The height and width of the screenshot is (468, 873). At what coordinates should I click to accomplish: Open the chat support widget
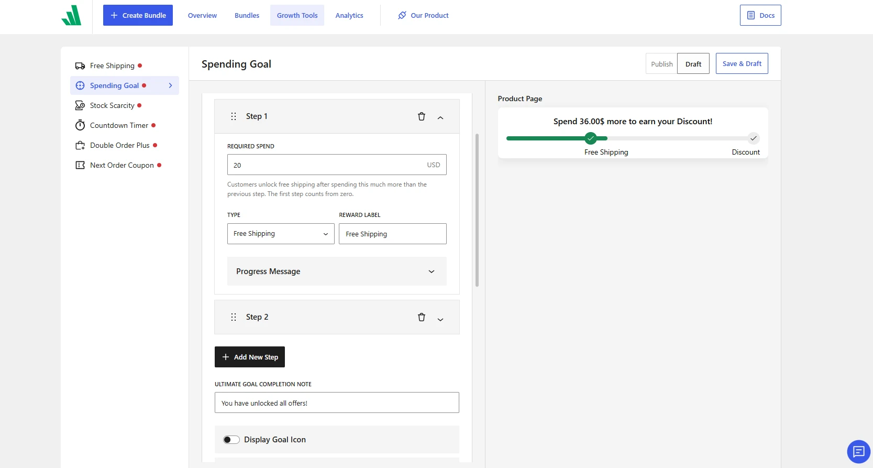coord(859,451)
